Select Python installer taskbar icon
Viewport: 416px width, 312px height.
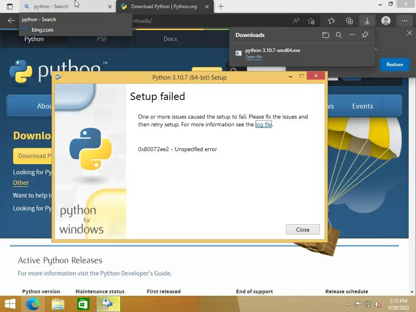(x=108, y=304)
